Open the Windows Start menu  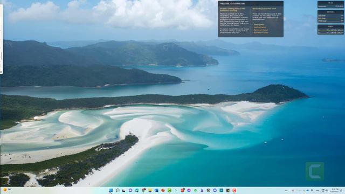111,190
